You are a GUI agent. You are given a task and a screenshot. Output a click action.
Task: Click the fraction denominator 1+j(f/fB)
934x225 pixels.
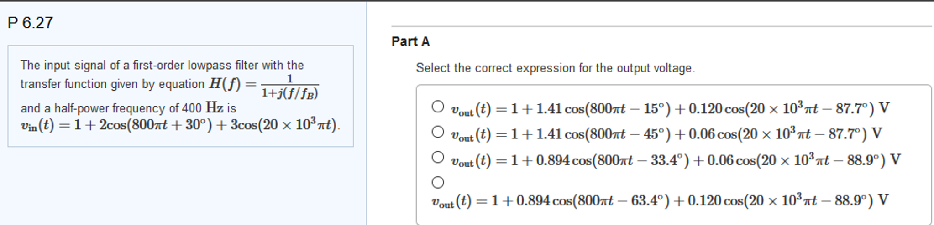(x=289, y=93)
